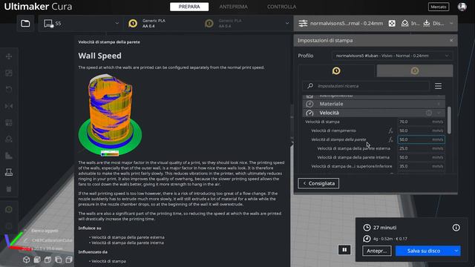Click the settings list scrollbar
Image resolution: width=475 pixels, height=267 pixels.
[449, 120]
